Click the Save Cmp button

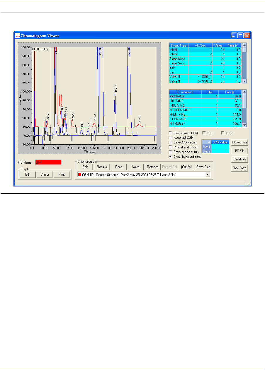pos(203,167)
